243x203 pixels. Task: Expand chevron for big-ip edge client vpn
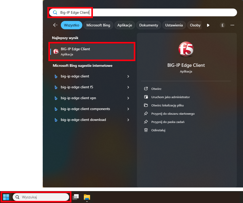click(x=128, y=98)
